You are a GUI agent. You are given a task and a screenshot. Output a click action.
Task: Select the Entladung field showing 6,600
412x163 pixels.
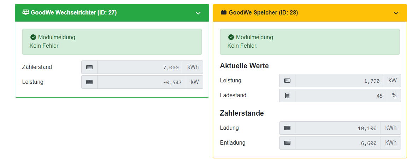pyautogui.click(x=338, y=143)
